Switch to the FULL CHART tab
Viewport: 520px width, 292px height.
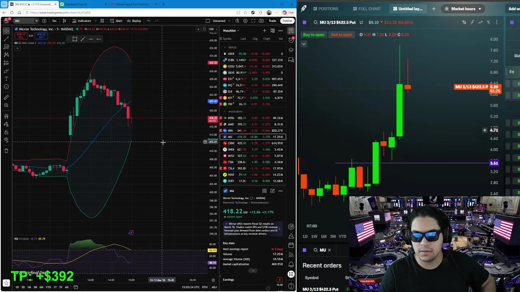tap(366, 9)
